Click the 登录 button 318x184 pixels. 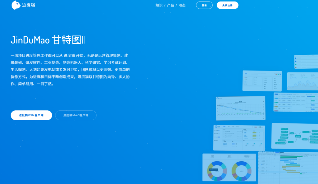pyautogui.click(x=204, y=5)
